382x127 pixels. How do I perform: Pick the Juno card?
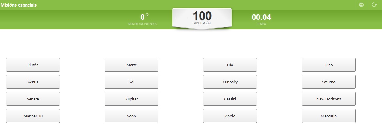pyautogui.click(x=329, y=65)
